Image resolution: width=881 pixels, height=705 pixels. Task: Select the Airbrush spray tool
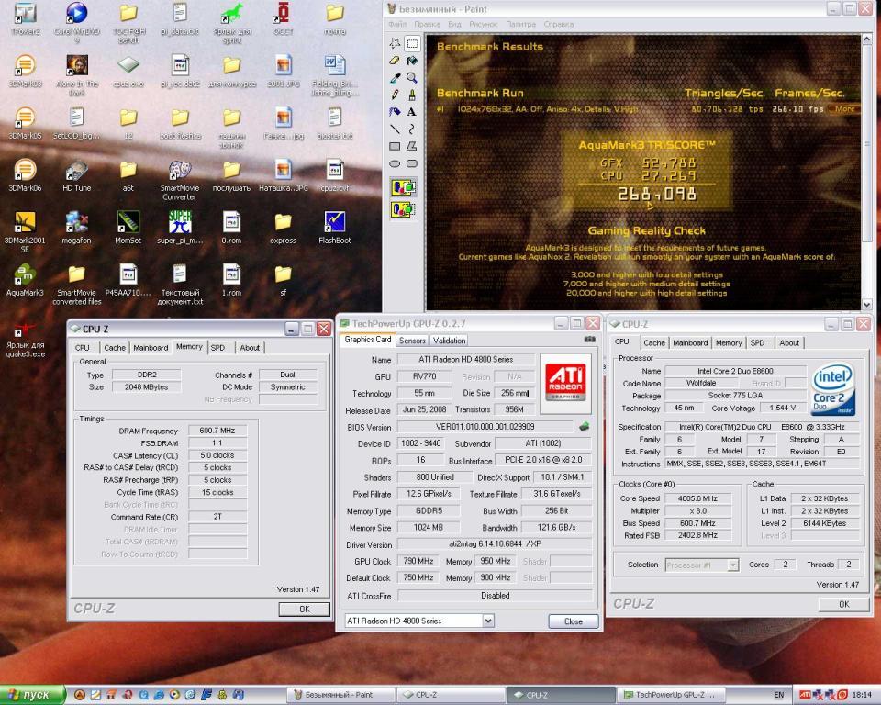coord(395,112)
